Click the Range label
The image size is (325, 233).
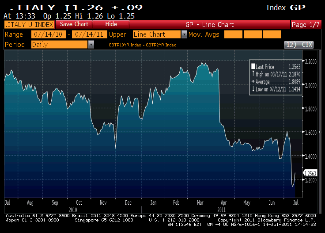(x=14, y=34)
